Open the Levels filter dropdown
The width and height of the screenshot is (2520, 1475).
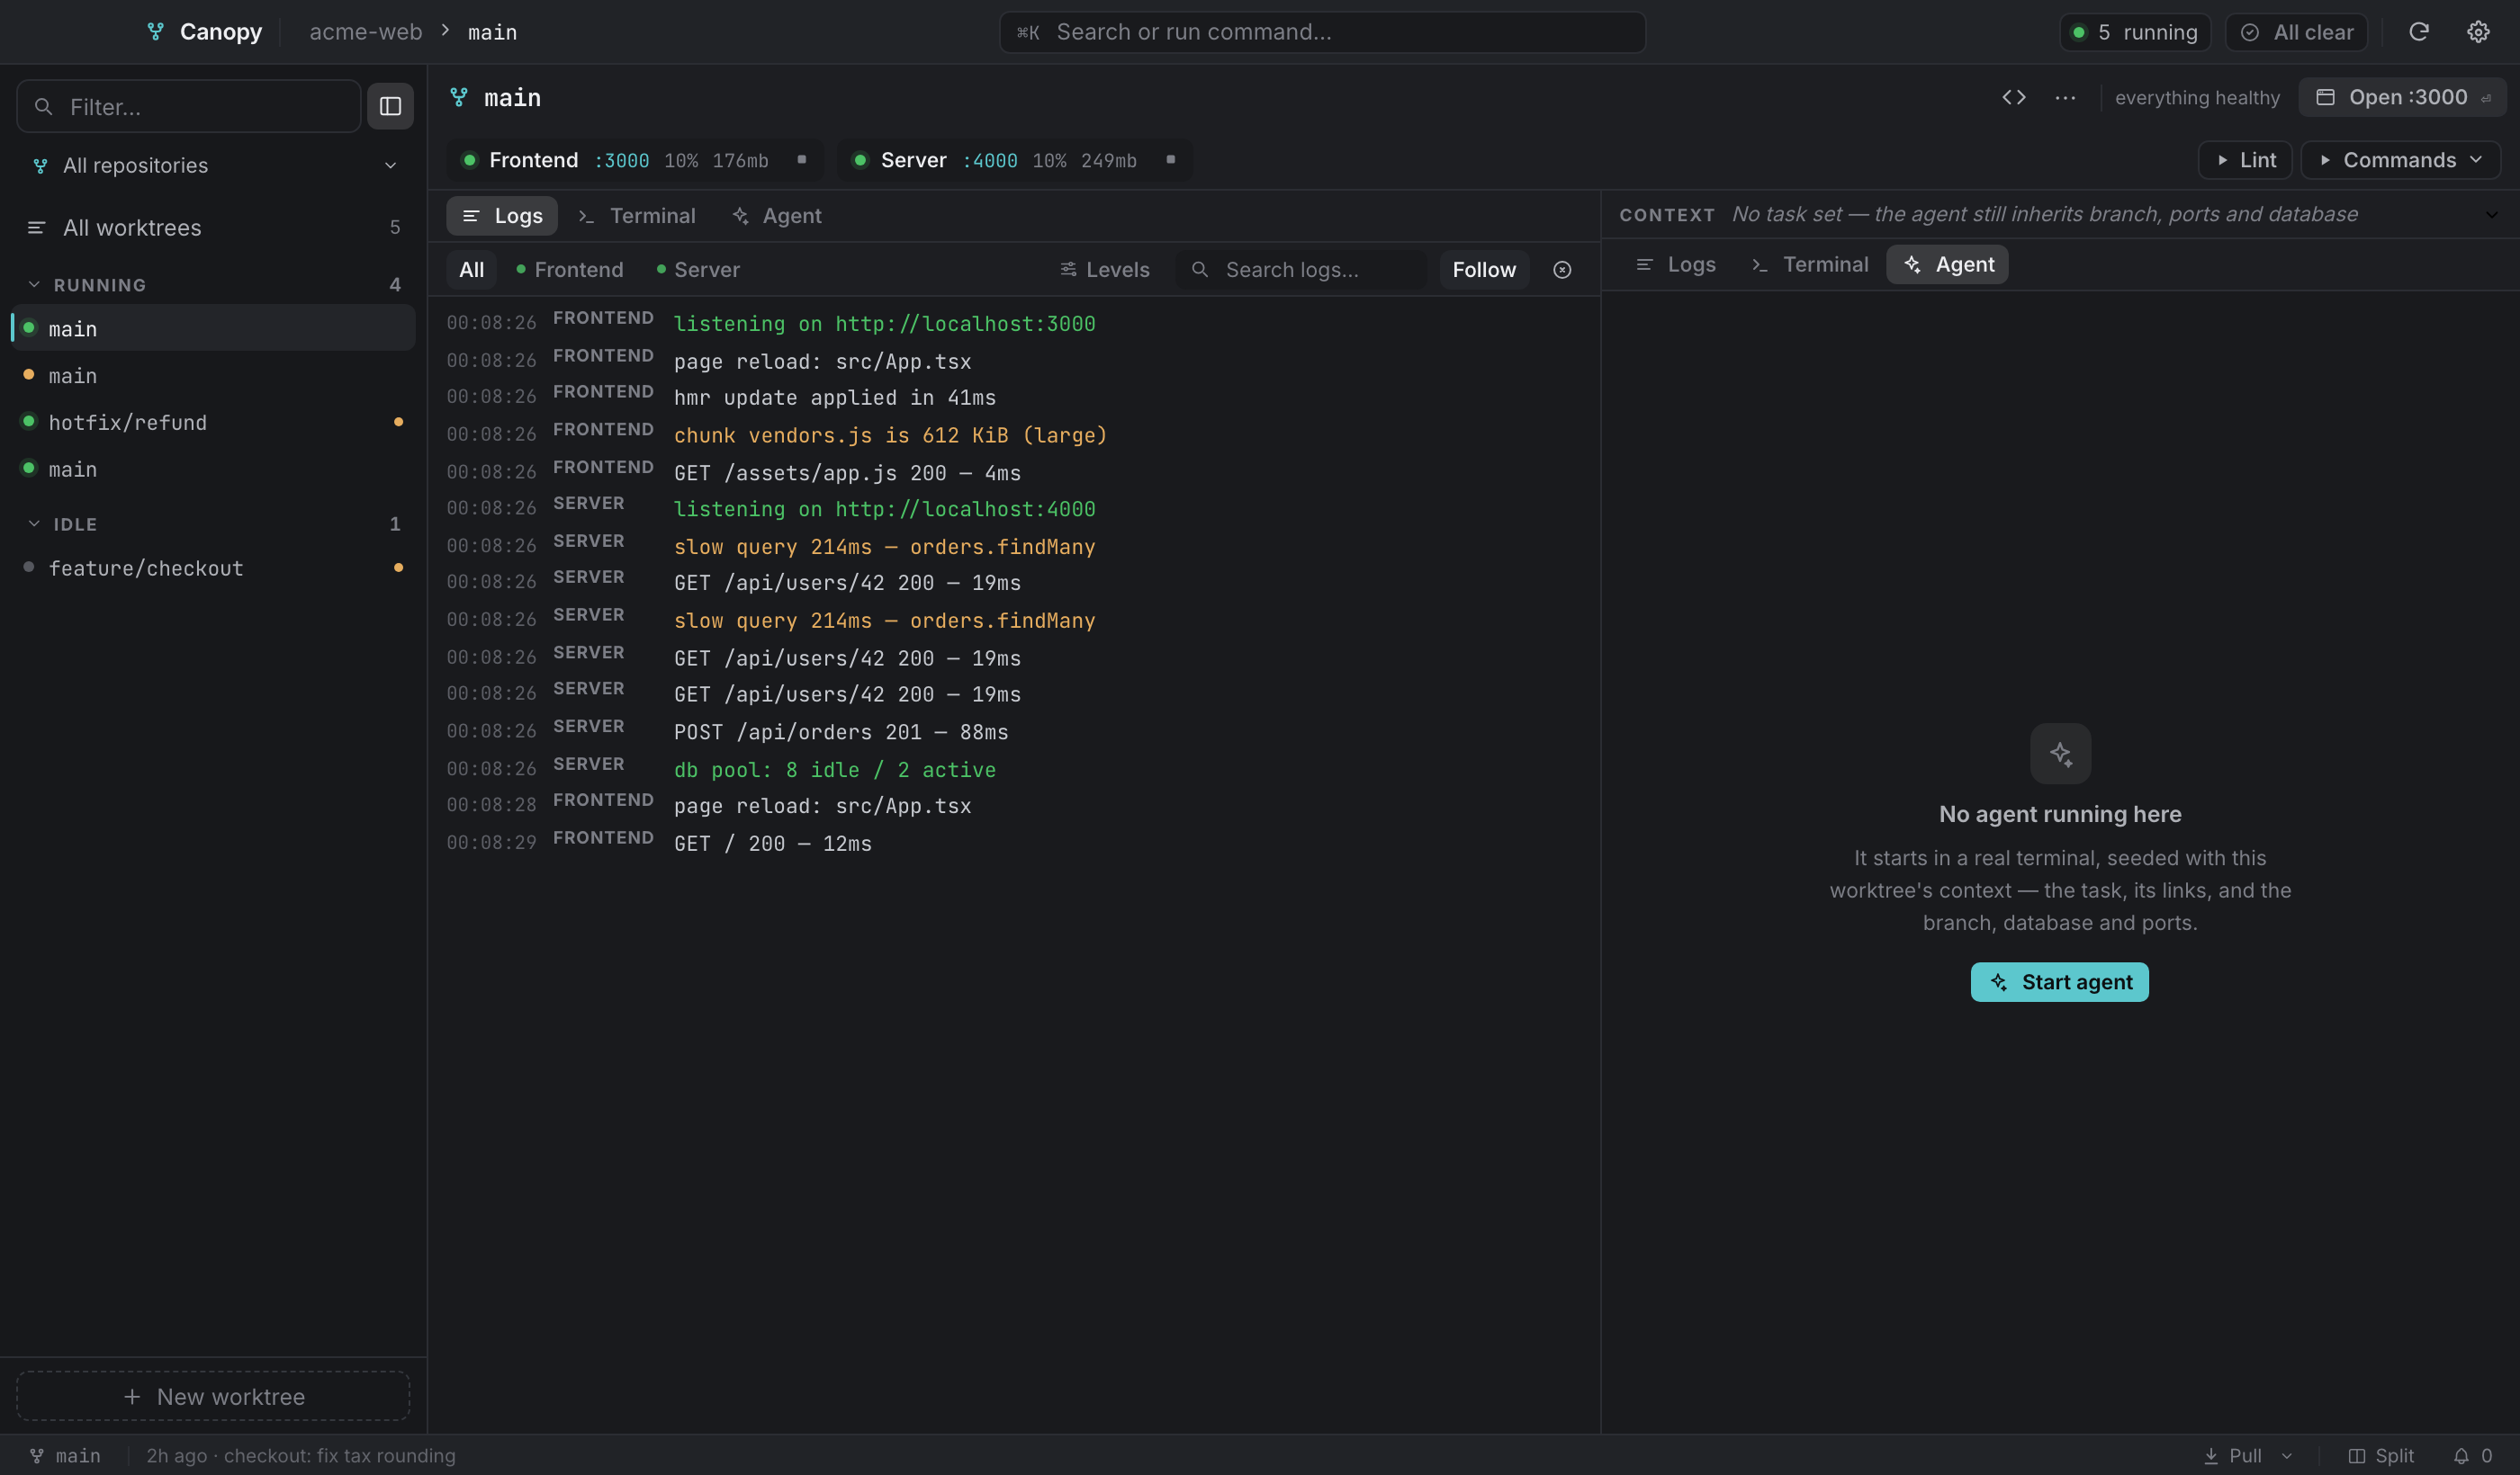[1105, 270]
